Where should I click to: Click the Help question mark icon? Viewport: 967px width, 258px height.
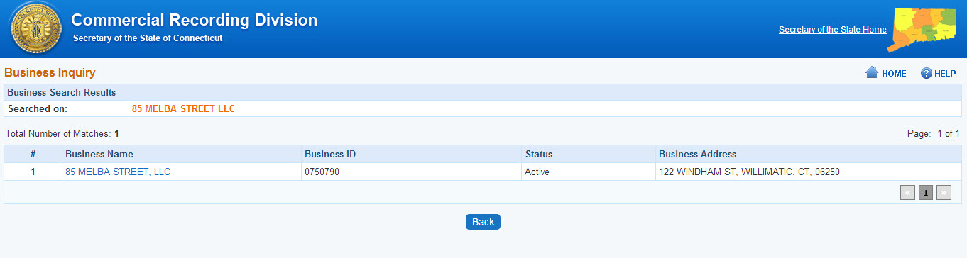(926, 74)
